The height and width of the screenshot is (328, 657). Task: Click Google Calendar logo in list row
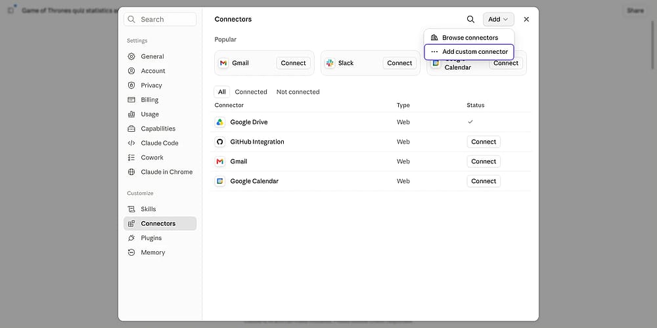[220, 181]
